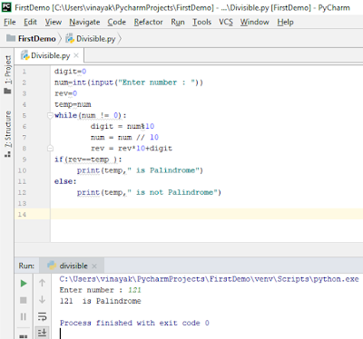Close the divisible run tab
363x339 pixels.
point(94,266)
